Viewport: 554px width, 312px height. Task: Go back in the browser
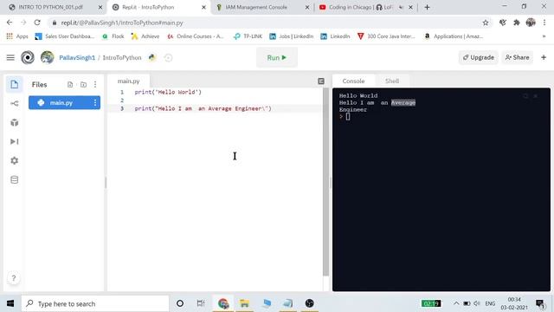tap(10, 23)
